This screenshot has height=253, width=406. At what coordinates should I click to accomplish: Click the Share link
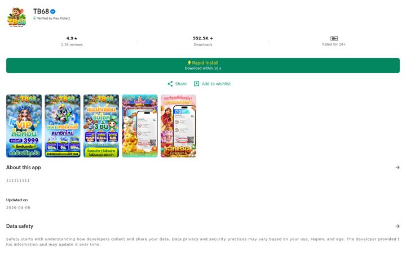(177, 84)
